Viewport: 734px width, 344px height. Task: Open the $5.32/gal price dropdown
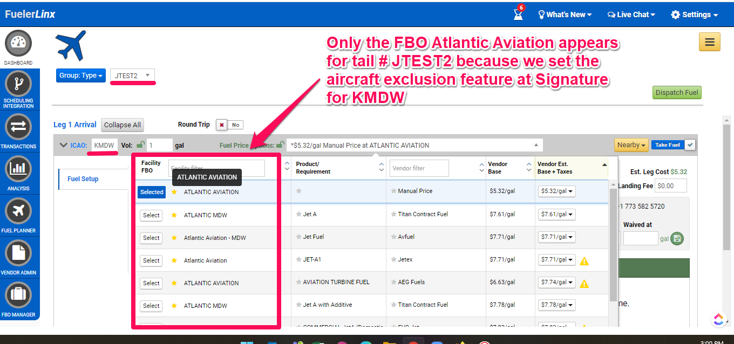pos(557,191)
